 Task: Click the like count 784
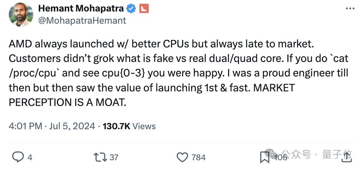pyautogui.click(x=199, y=157)
